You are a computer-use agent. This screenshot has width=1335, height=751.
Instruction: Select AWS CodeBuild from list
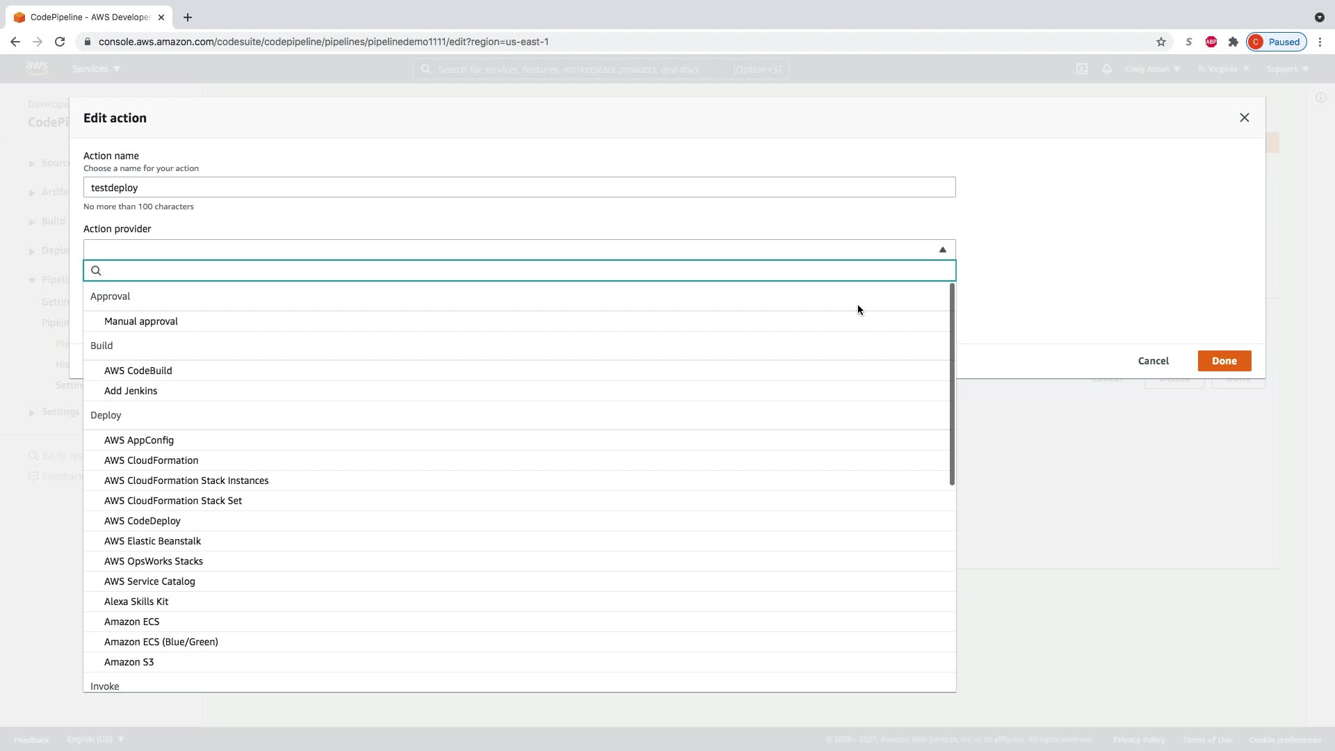(x=138, y=371)
